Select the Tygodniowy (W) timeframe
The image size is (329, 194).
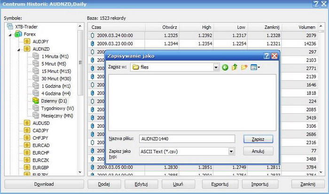[x=57, y=109]
